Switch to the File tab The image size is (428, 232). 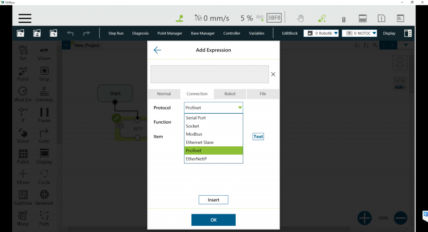coord(262,94)
